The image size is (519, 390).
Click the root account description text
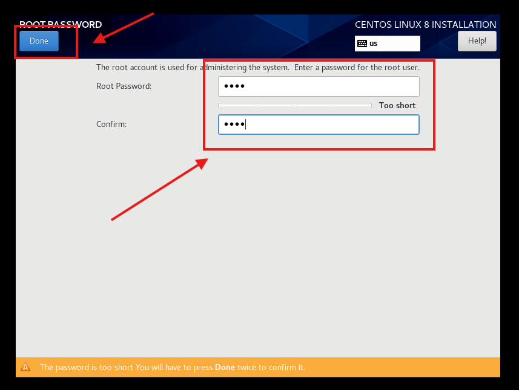pyautogui.click(x=257, y=68)
